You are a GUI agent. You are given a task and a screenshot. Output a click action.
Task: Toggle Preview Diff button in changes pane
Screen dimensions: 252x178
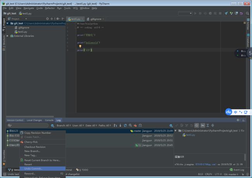coord(197,125)
